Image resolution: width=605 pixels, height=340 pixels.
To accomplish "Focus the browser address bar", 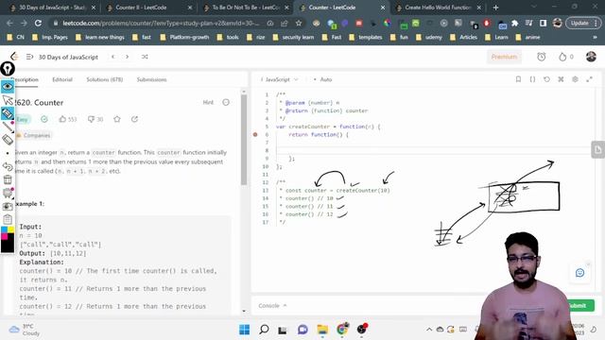I will pyautogui.click(x=161, y=23).
